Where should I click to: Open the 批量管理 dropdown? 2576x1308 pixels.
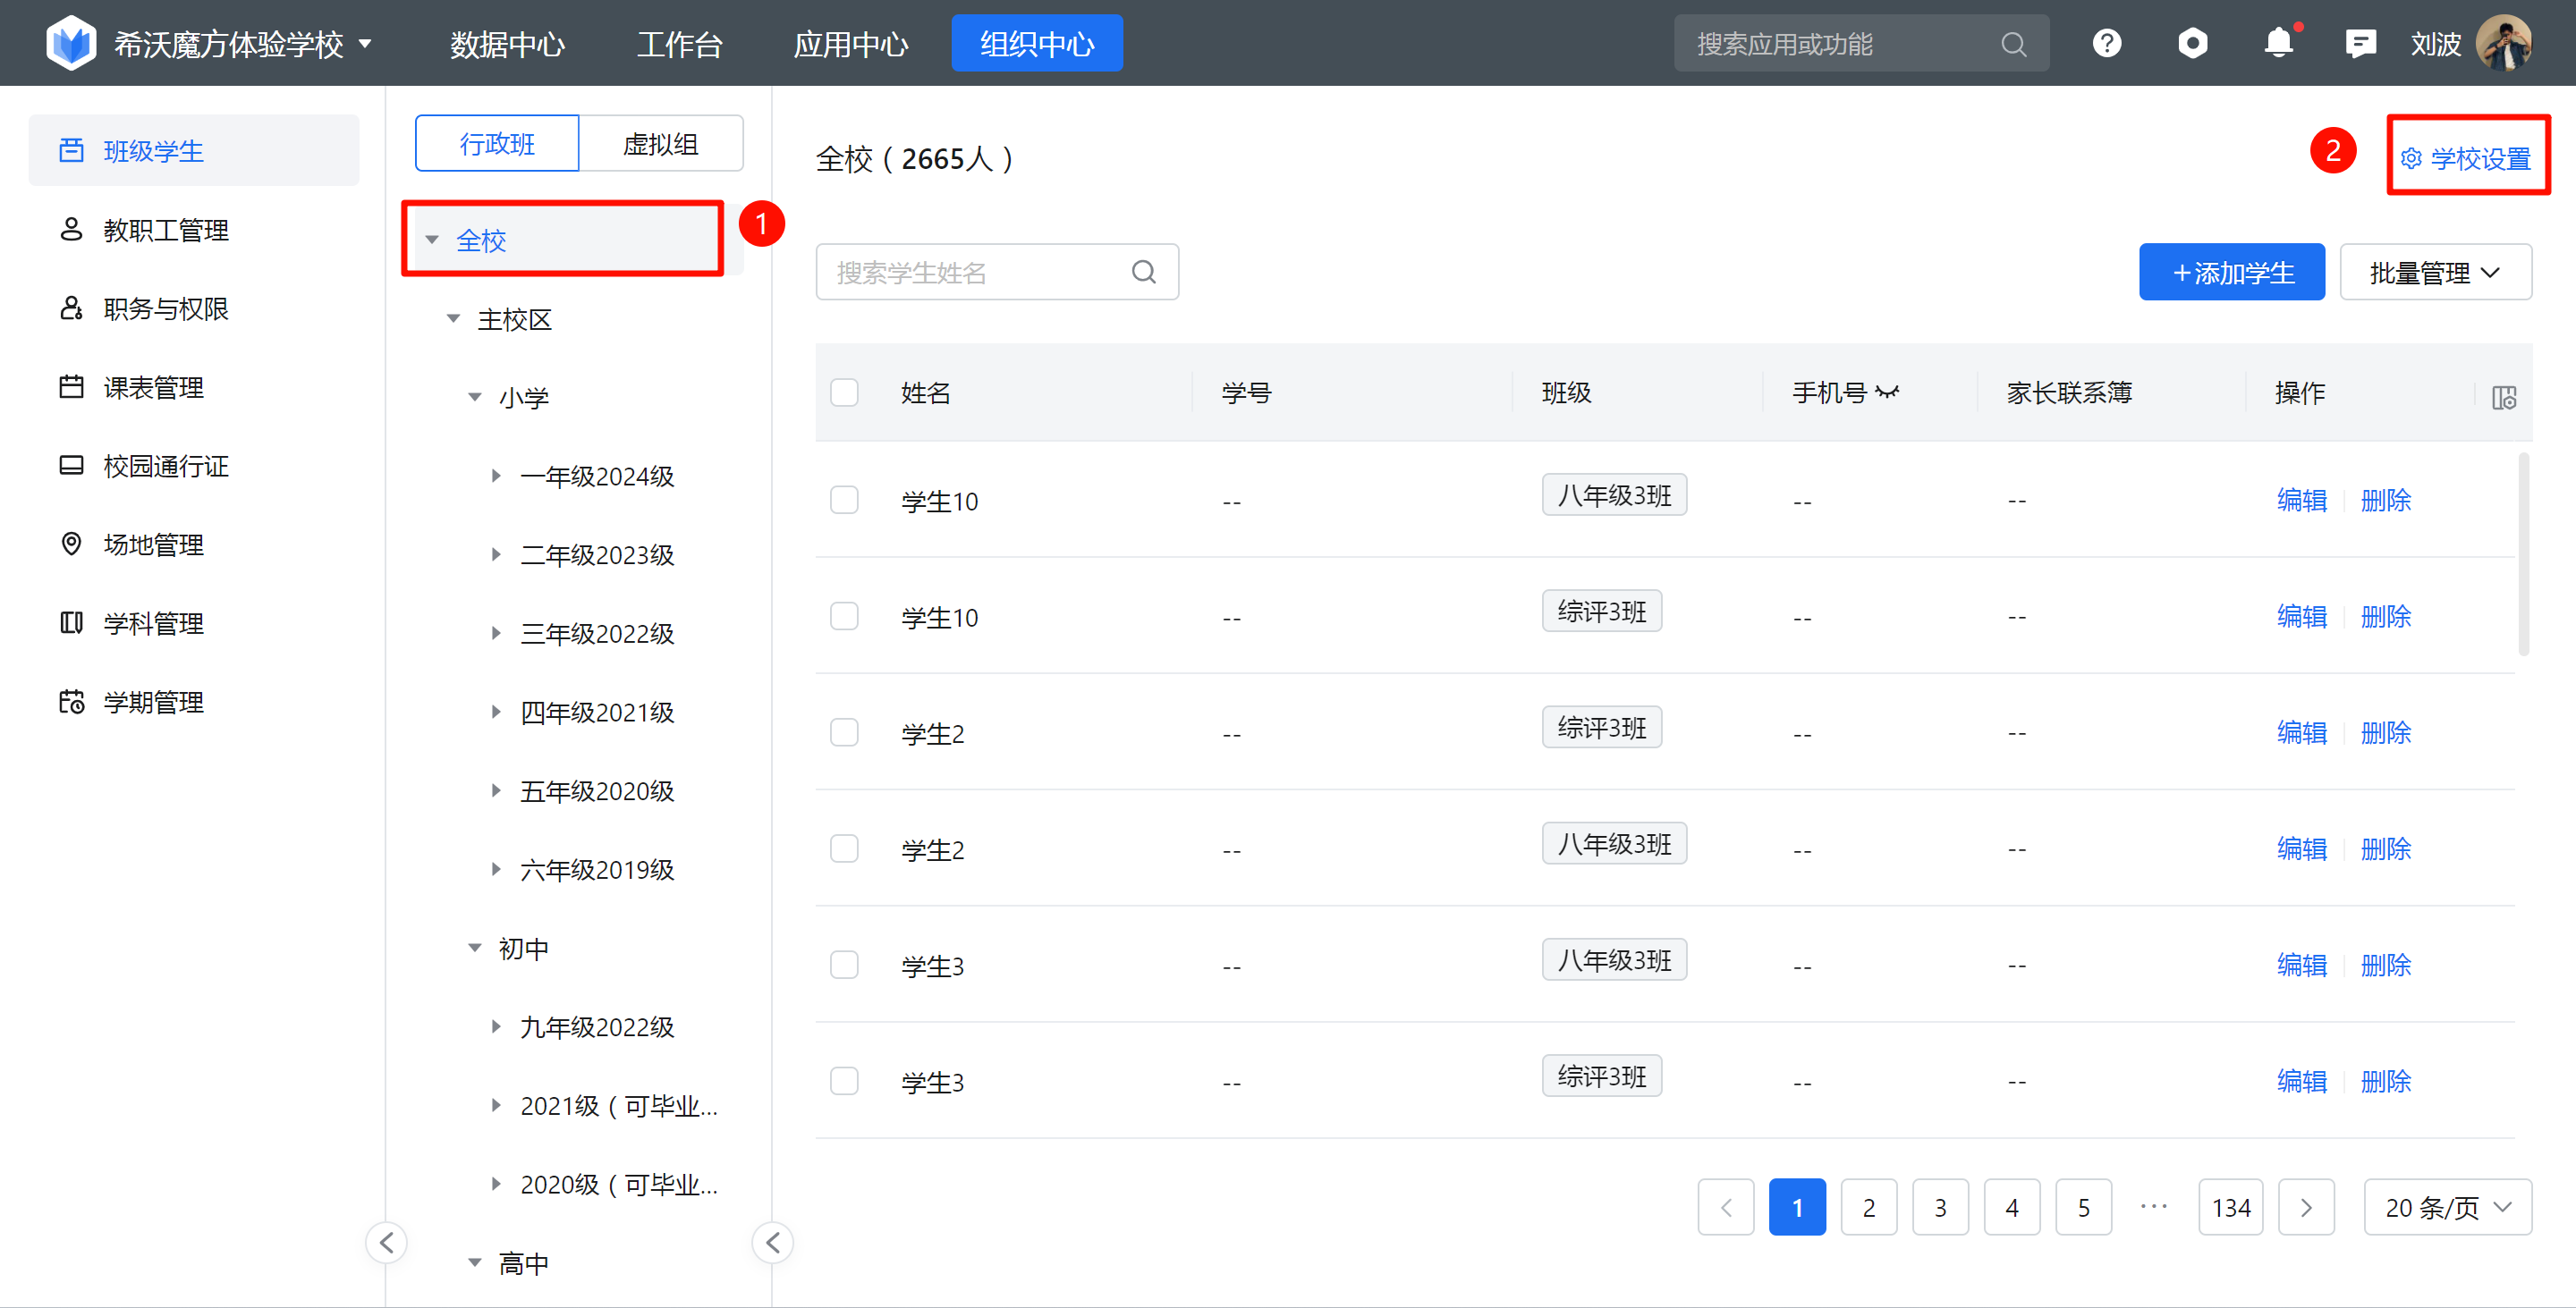coord(2435,272)
